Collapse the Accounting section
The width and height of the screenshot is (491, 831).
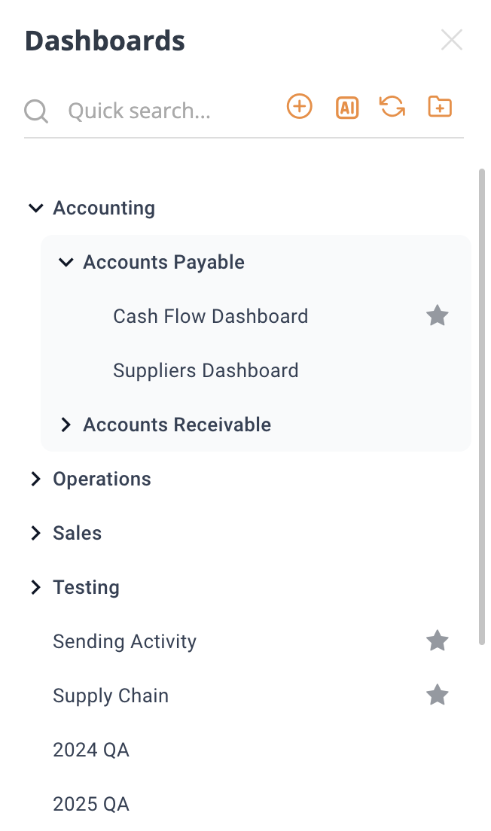click(x=35, y=208)
